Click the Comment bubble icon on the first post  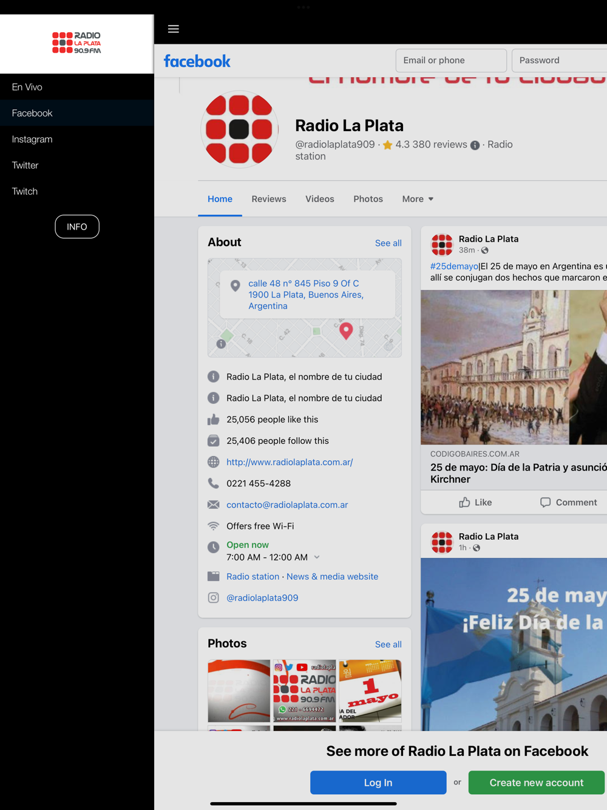click(x=545, y=502)
